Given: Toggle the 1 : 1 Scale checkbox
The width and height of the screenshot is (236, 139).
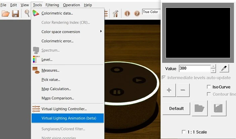Looking at the screenshot, I should [x=184, y=132].
